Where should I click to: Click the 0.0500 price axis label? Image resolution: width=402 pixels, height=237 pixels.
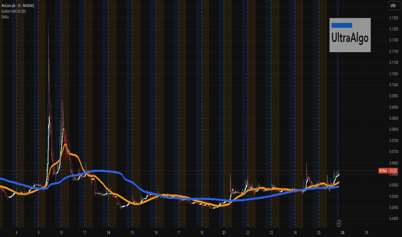(393, 196)
